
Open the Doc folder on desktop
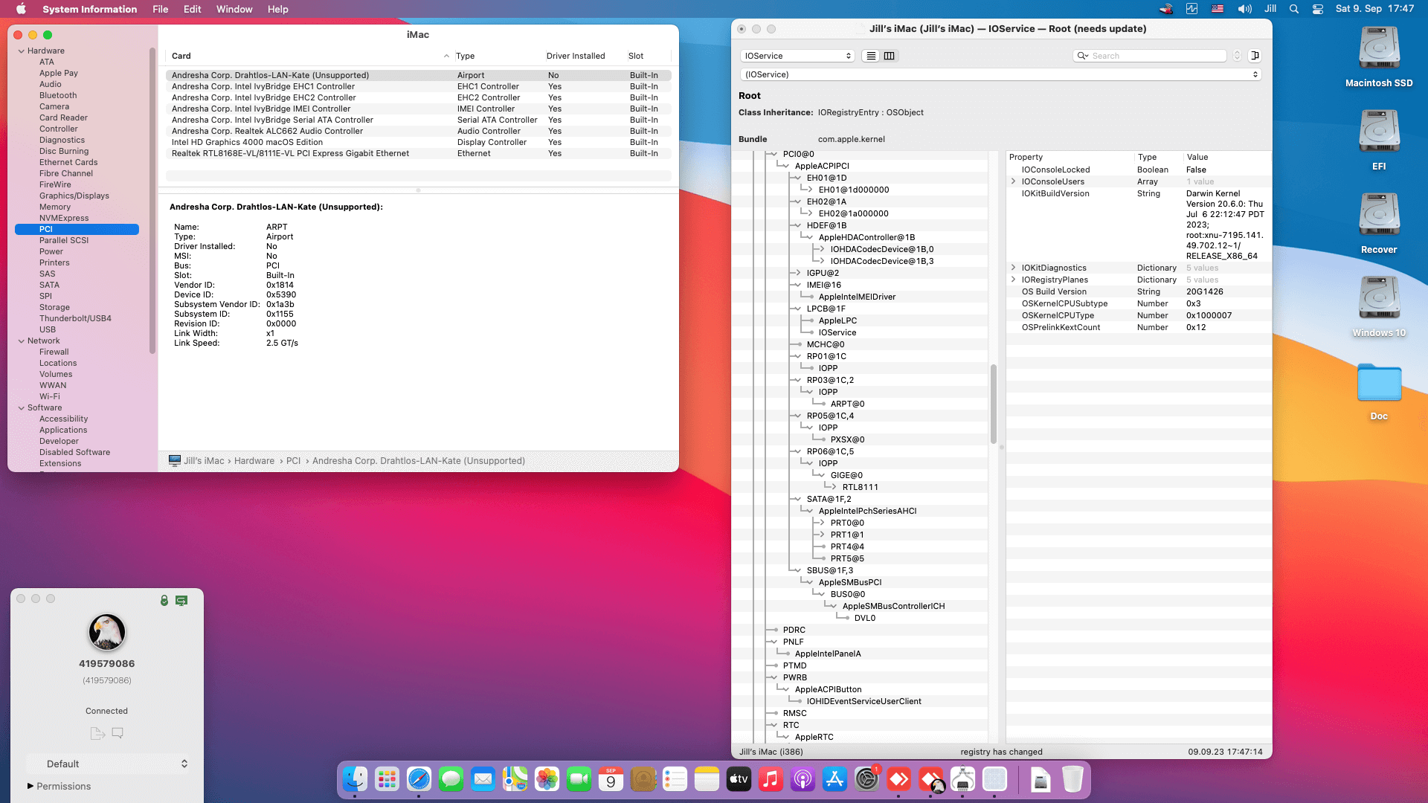point(1379,391)
